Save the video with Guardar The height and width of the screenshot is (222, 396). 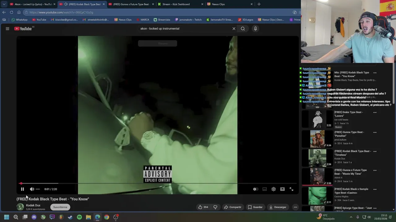tap(255, 207)
